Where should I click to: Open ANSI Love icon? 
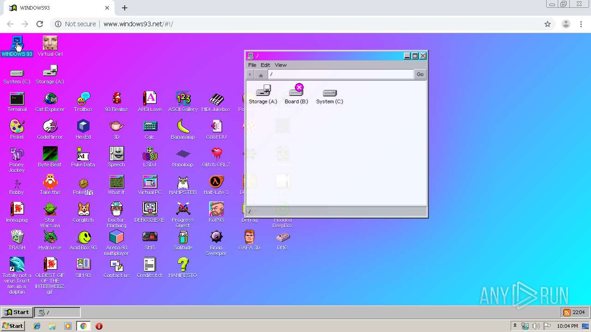click(150, 102)
